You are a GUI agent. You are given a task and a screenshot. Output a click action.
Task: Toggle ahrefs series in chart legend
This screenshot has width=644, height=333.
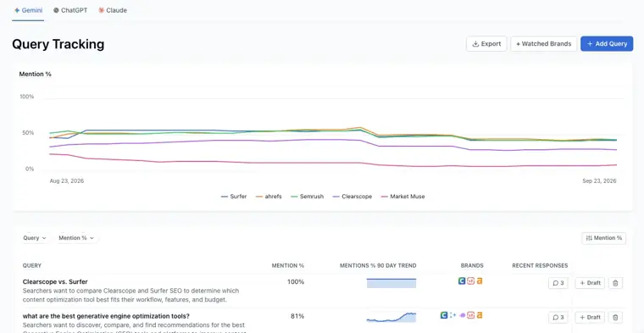[269, 197]
